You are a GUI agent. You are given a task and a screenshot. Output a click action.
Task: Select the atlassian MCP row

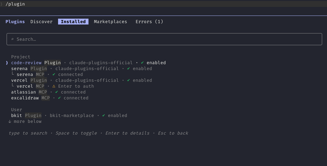[48, 92]
